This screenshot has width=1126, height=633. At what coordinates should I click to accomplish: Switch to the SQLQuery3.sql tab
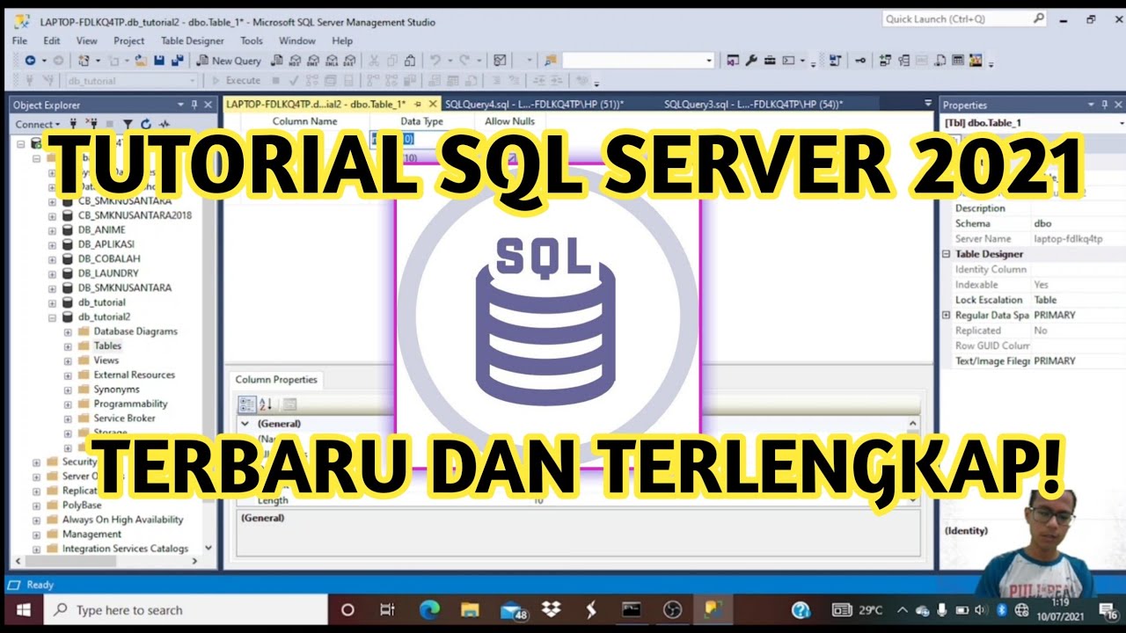[754, 104]
